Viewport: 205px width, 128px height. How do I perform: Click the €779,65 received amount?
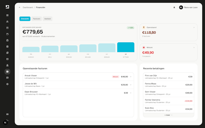[x=33, y=32]
